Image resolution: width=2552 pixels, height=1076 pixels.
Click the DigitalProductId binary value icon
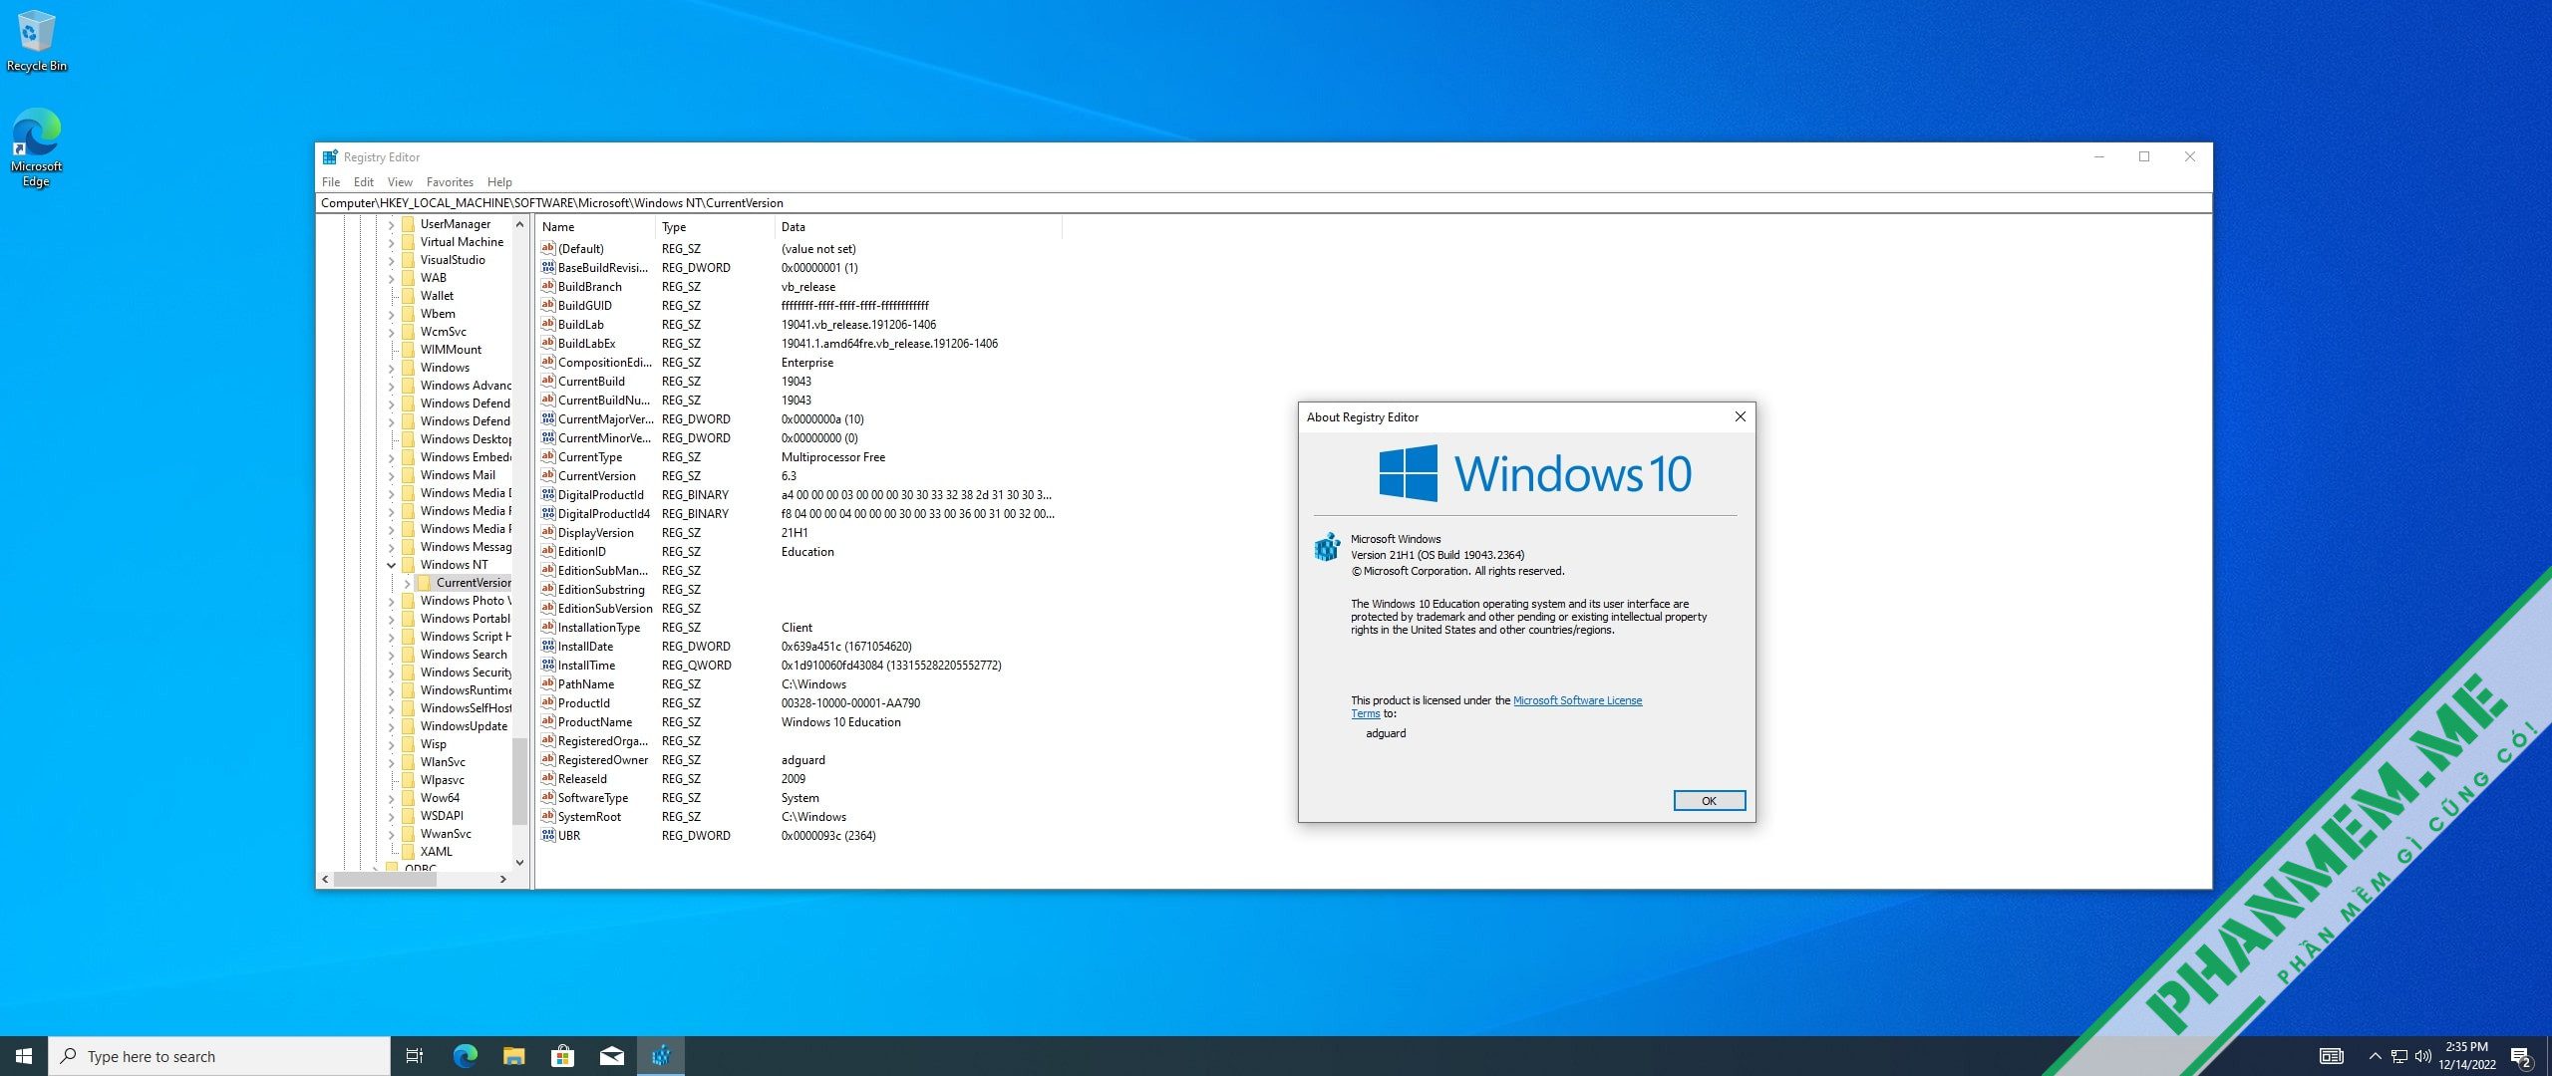click(x=547, y=494)
